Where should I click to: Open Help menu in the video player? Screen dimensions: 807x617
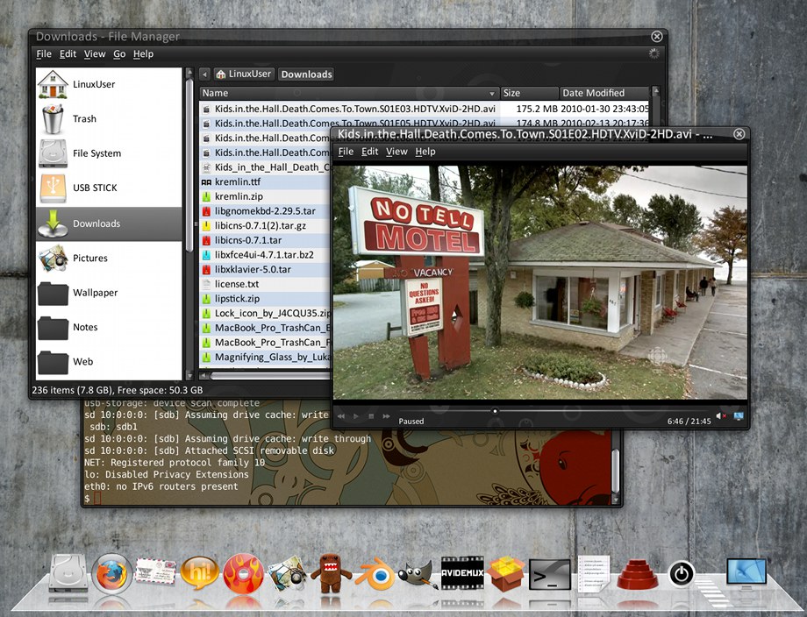425,152
